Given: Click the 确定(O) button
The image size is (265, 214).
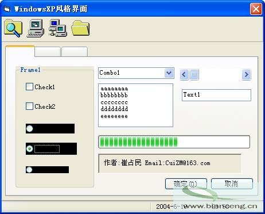Looking at the screenshot, I should 186,184.
